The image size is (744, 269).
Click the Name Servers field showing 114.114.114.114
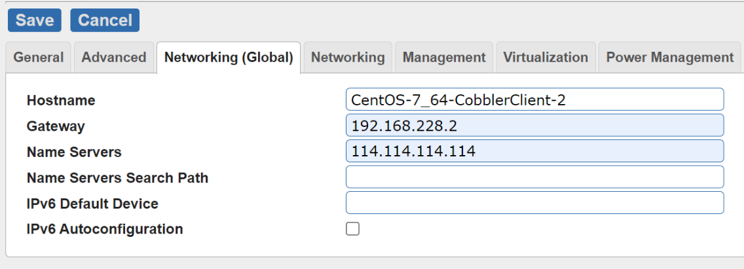click(534, 151)
